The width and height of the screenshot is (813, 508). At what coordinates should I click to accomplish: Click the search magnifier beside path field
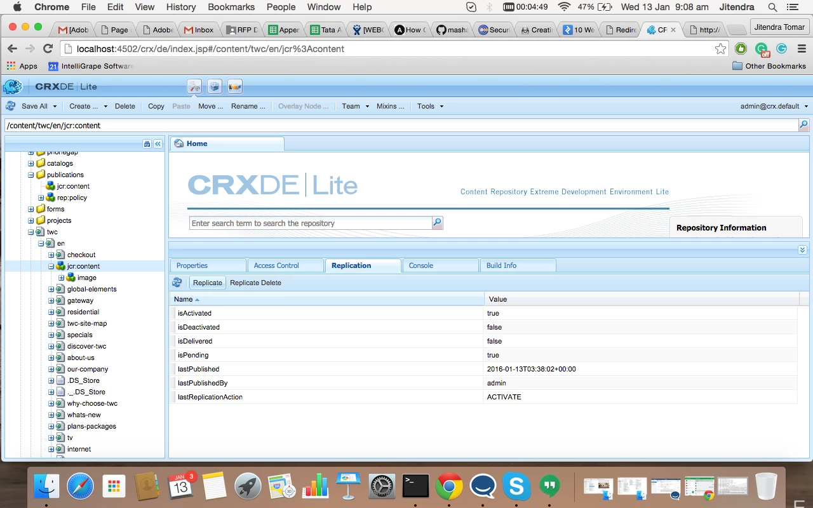coord(803,125)
